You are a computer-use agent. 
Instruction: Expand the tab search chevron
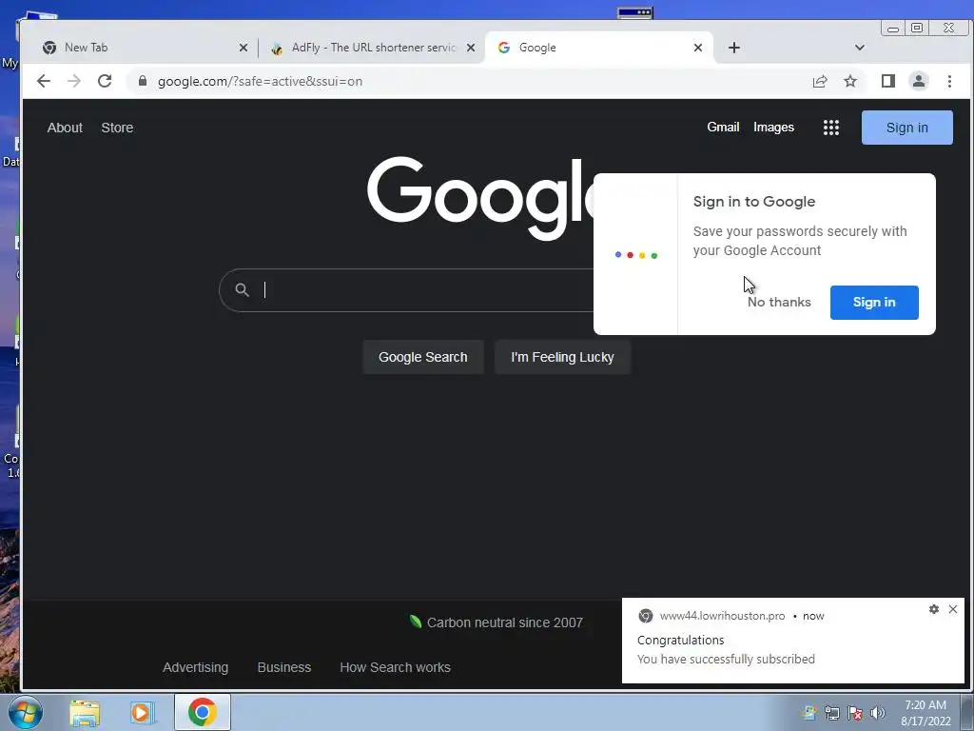click(860, 48)
